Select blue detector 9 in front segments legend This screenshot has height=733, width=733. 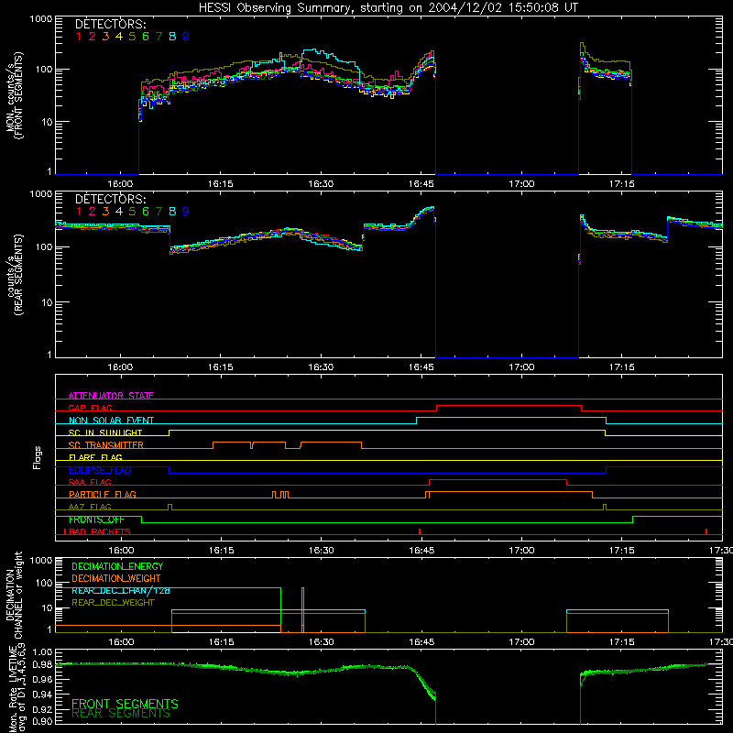pyautogui.click(x=186, y=37)
